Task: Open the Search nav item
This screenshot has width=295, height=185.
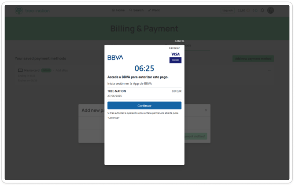Action: click(x=136, y=10)
